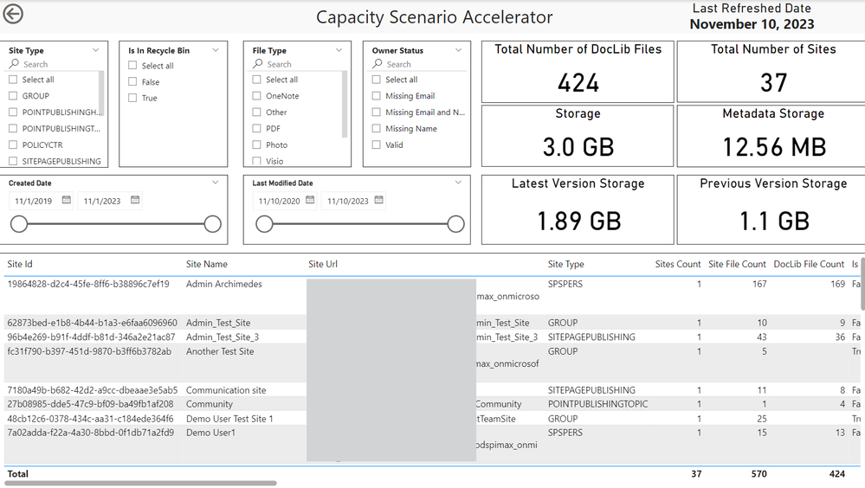Expand Is In Recycle Bin chevron
The height and width of the screenshot is (488, 865).
216,49
